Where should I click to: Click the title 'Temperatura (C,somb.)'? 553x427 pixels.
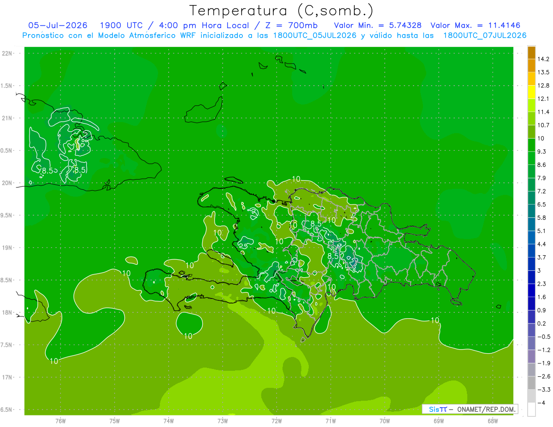point(282,11)
